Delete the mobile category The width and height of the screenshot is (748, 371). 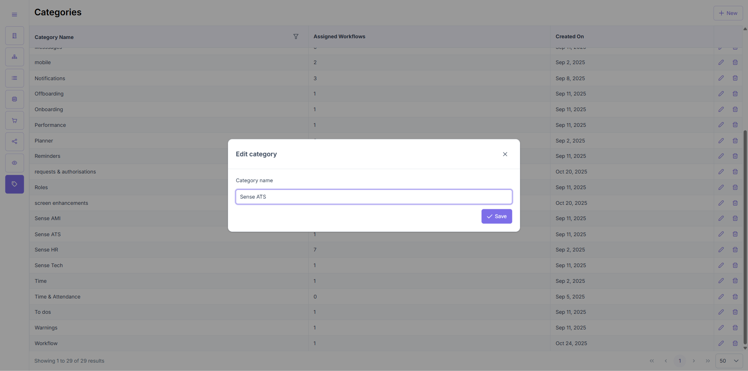(735, 62)
